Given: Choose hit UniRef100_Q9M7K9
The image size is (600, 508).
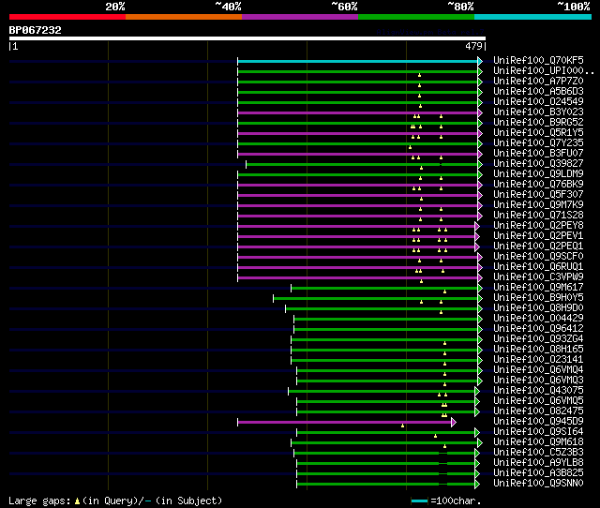Looking at the screenshot, I should click(x=538, y=205).
